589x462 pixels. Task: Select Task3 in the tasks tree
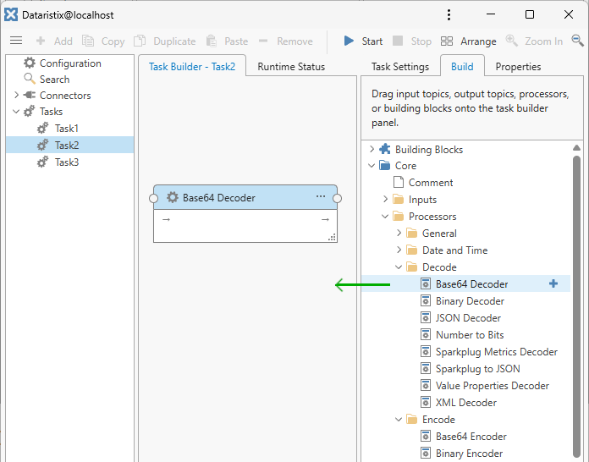point(66,162)
